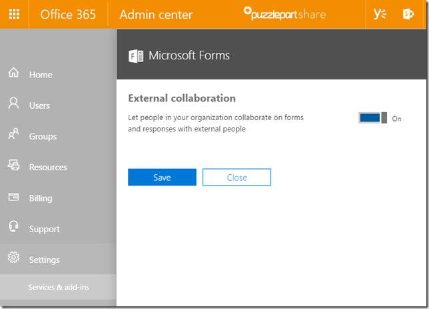
Task: Open Resources in the sidebar
Action: tap(58, 168)
